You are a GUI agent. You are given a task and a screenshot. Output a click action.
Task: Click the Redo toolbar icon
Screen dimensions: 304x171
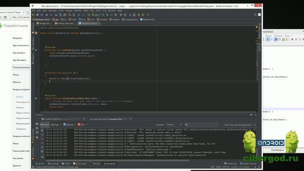point(51,15)
